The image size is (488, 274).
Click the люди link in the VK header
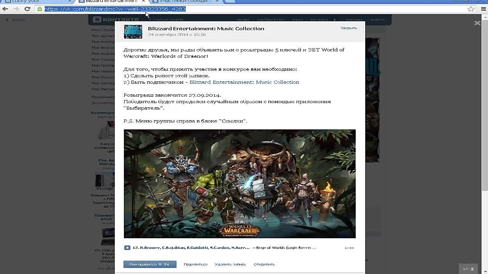click(243, 19)
